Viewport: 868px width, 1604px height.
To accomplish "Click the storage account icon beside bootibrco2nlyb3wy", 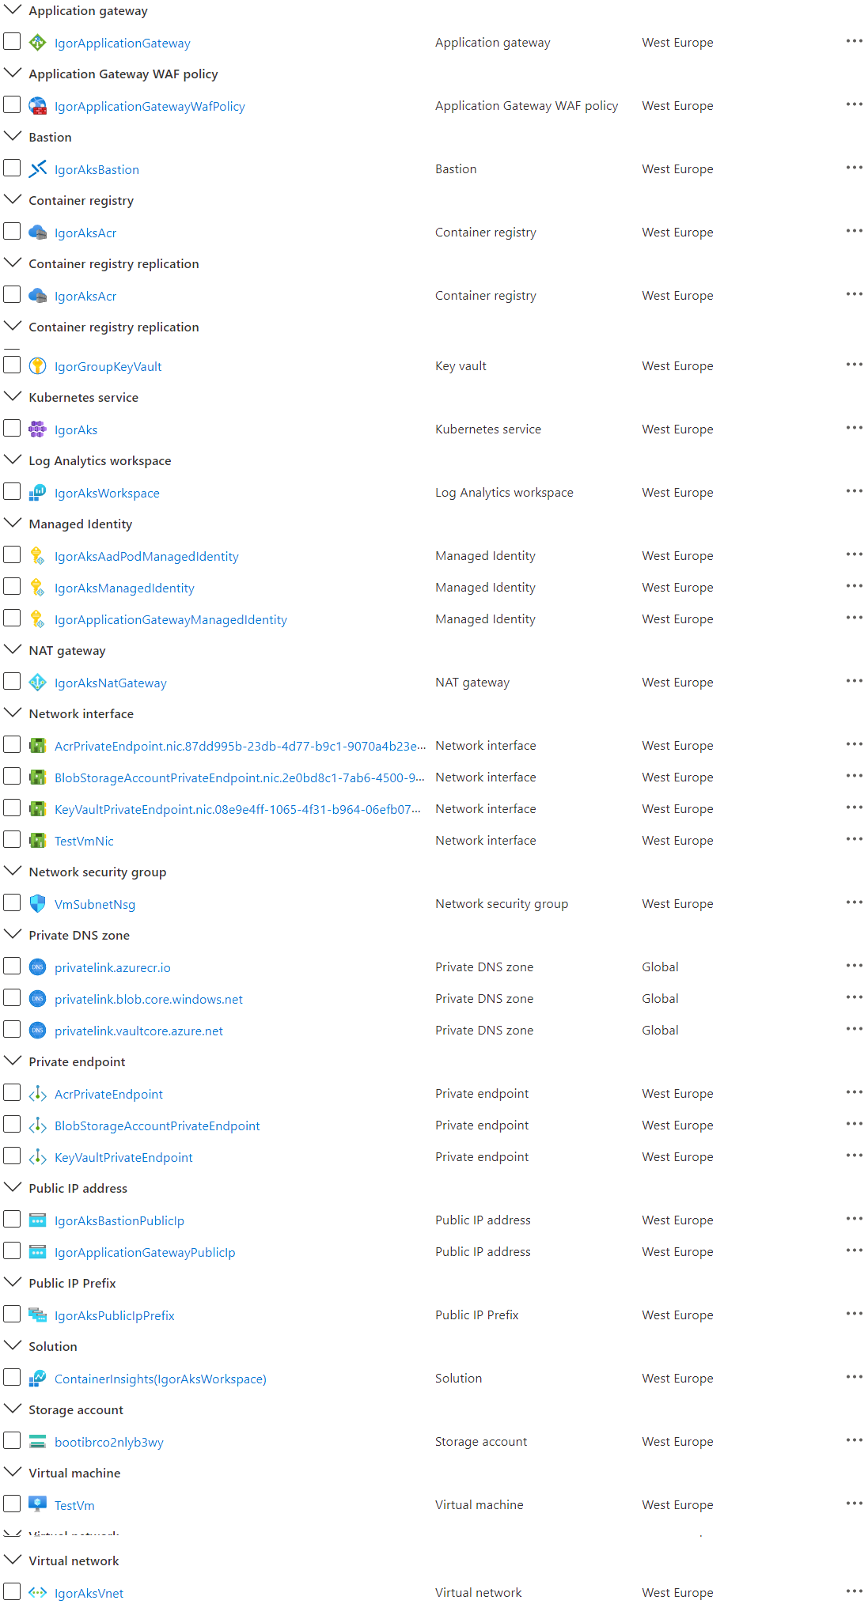I will [37, 1442].
